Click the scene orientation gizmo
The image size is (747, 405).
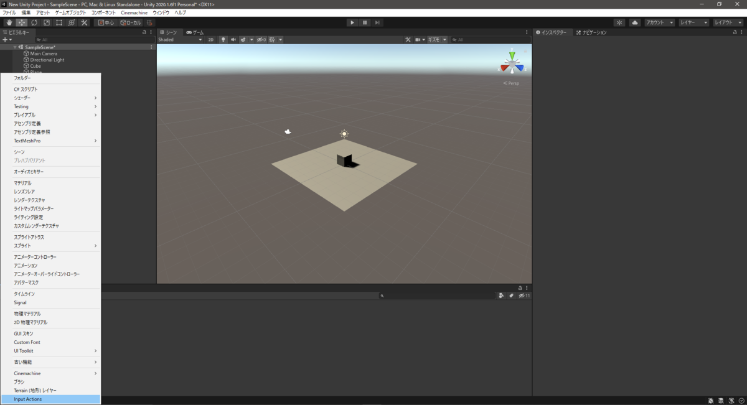[512, 63]
